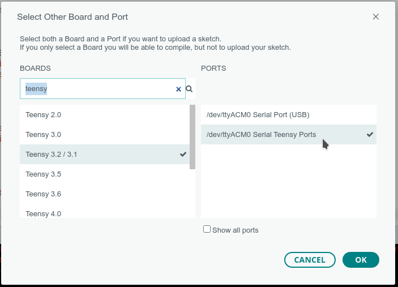
Task: Select the Teensy 2.0 board
Action: click(105, 115)
